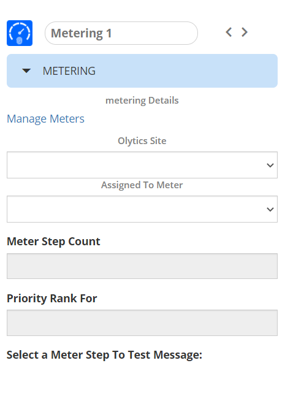The image size is (285, 401).
Task: Click the Meter Step Count label
Action: click(x=53, y=242)
